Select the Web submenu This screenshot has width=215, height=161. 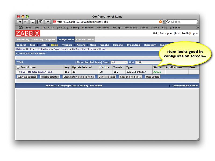coord(33,45)
